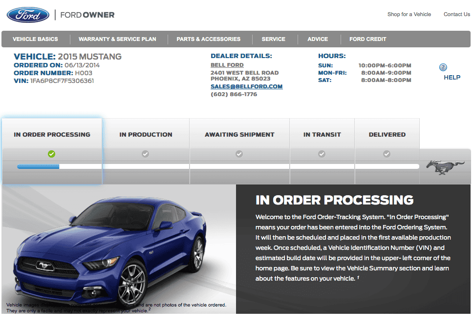Click the 2015 Mustang vehicle title
This screenshot has height=326, width=474.
[x=89, y=57]
